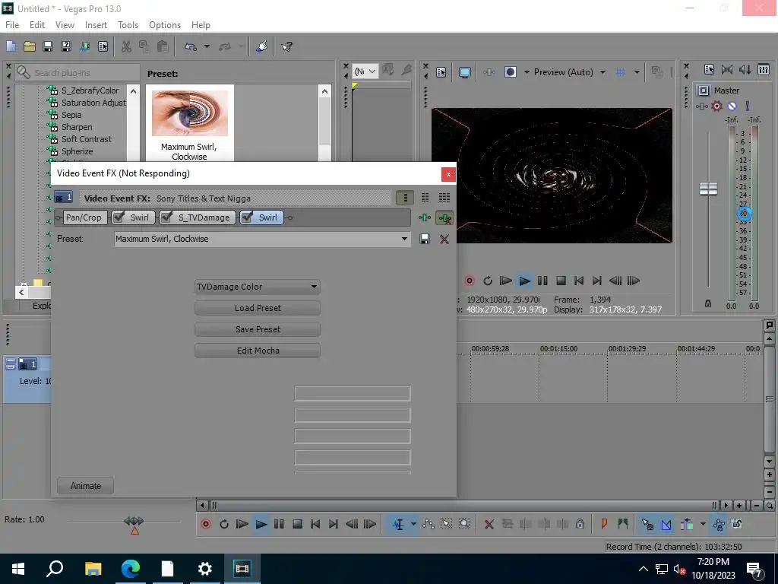Insert a region using the green flags icon
The height and width of the screenshot is (584, 778).
click(x=623, y=524)
